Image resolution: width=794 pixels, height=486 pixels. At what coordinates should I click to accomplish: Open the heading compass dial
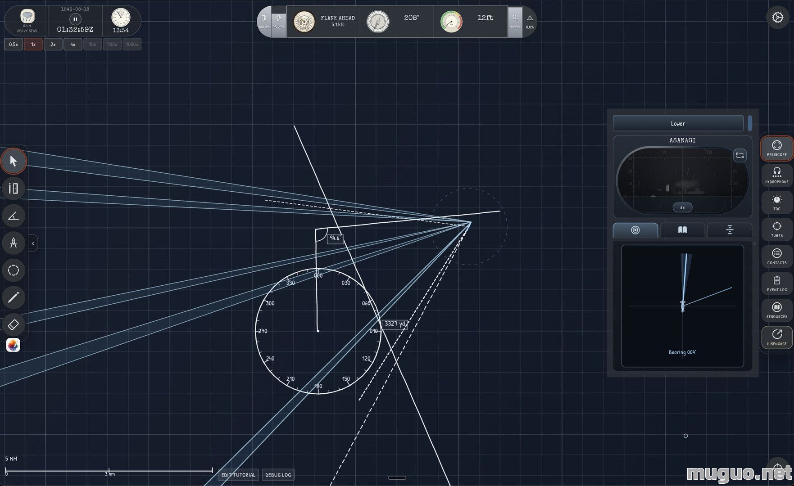tap(377, 22)
